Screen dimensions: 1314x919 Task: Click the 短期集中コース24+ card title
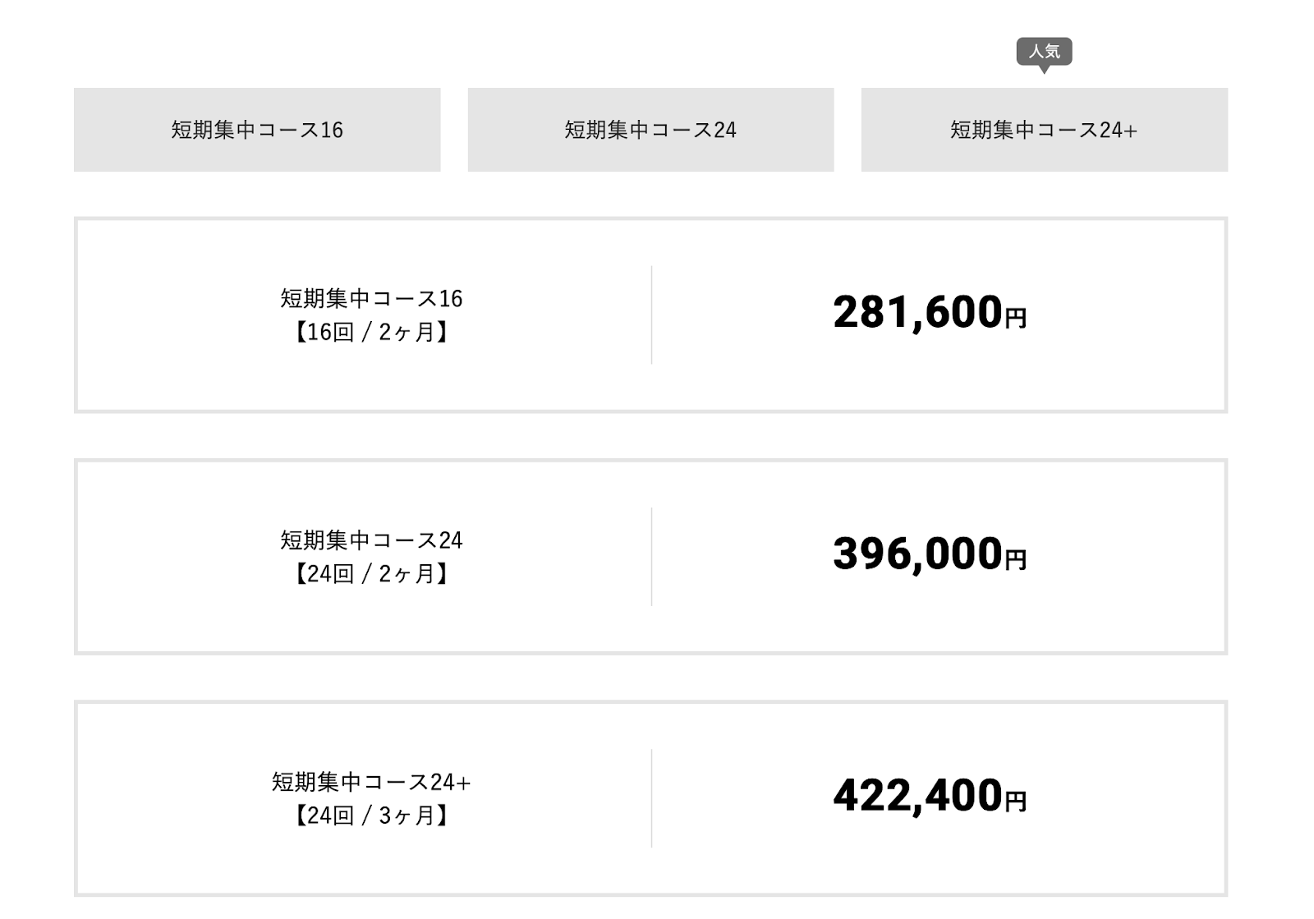coord(371,781)
